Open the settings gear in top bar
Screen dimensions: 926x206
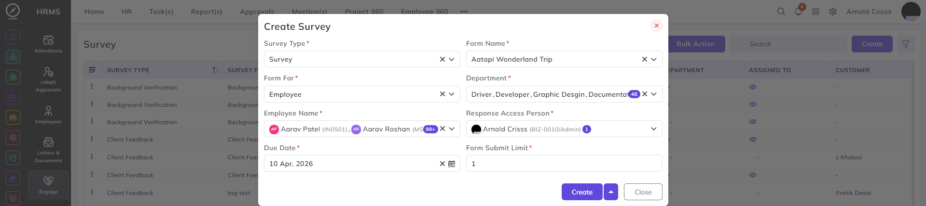click(833, 12)
